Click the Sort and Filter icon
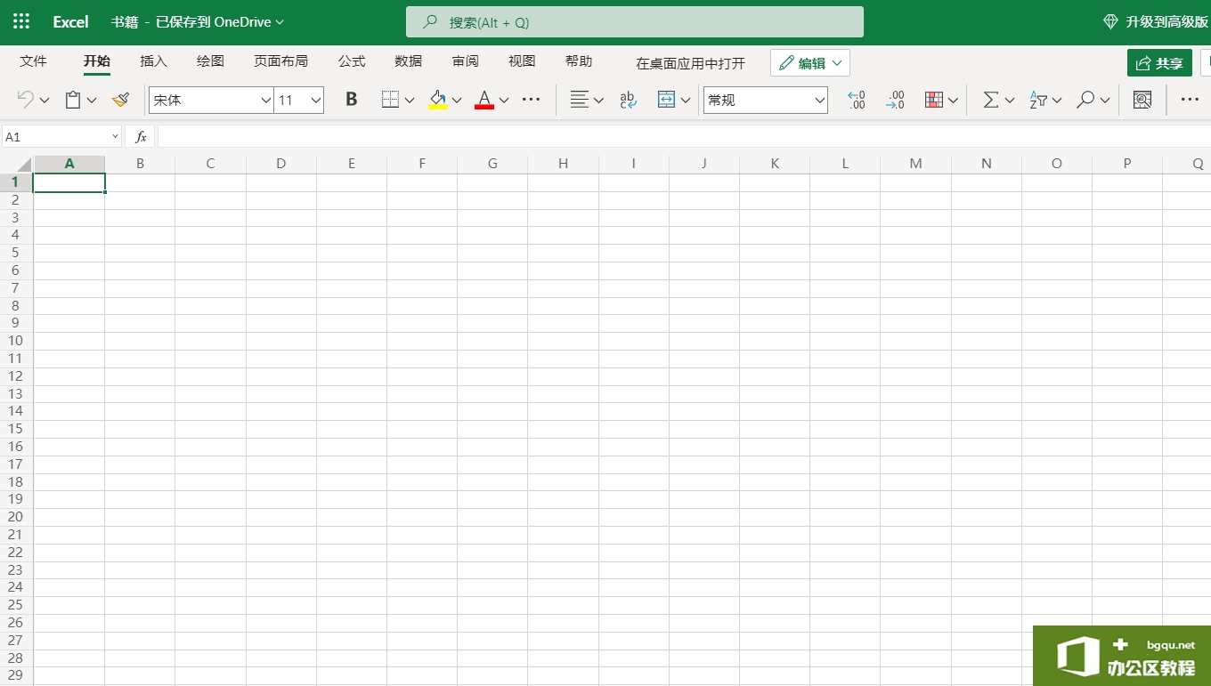Image resolution: width=1211 pixels, height=686 pixels. [x=1037, y=100]
